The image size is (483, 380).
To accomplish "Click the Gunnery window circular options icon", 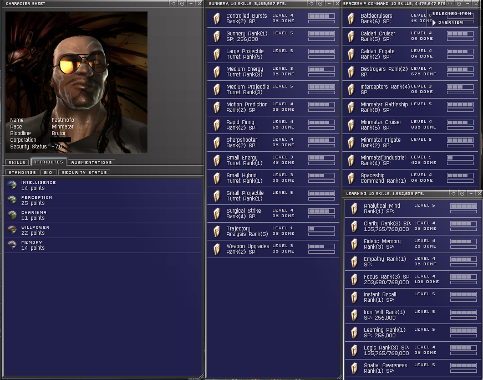I will tap(321, 4).
